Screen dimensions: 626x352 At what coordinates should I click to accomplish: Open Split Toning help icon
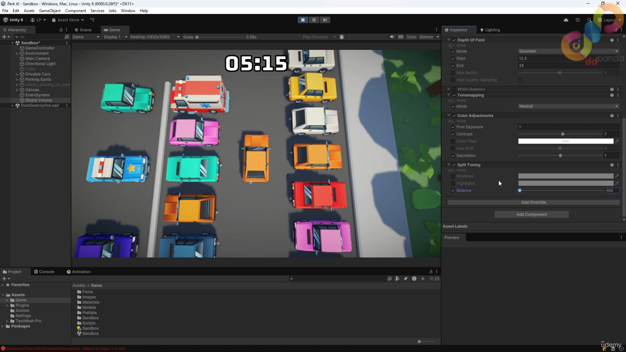coord(612,165)
